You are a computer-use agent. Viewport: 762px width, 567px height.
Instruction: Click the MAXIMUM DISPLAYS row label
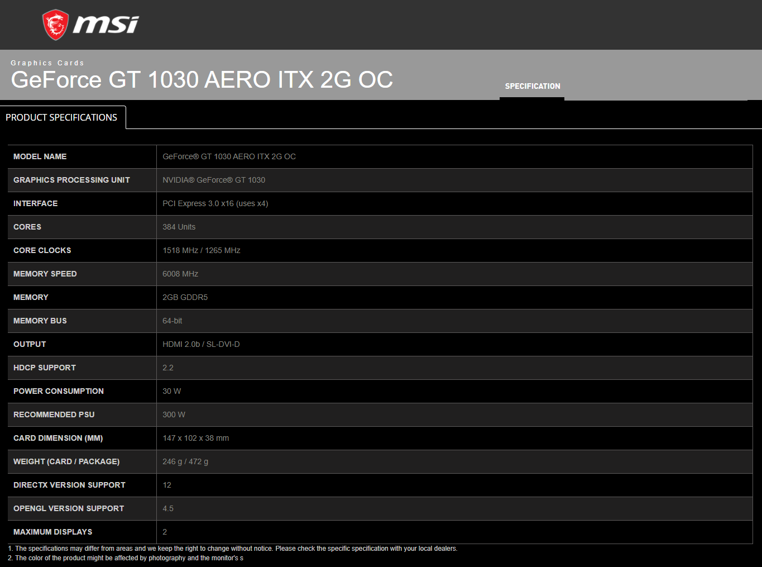coord(53,532)
